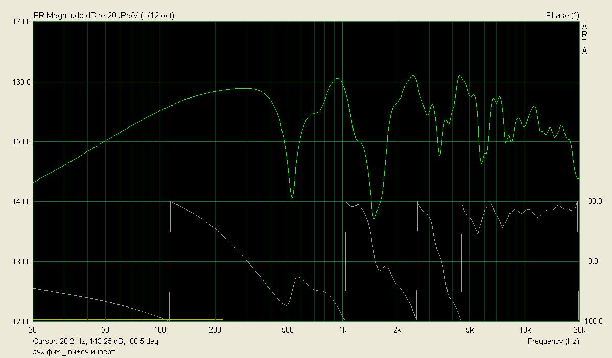This screenshot has height=358, width=612.
Task: Click the 0.0 phase axis label
Action: point(593,262)
